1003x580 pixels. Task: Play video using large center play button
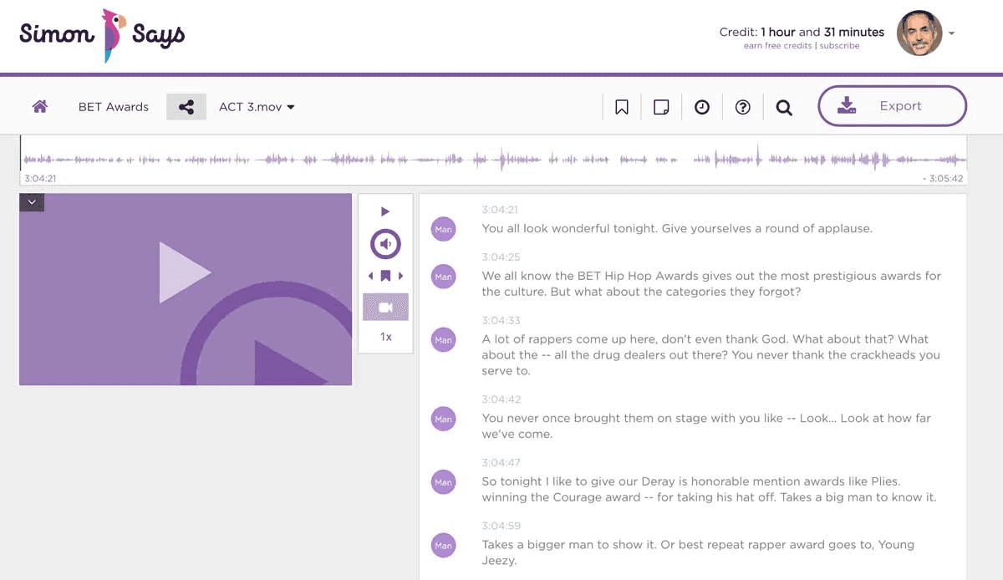[x=185, y=272]
